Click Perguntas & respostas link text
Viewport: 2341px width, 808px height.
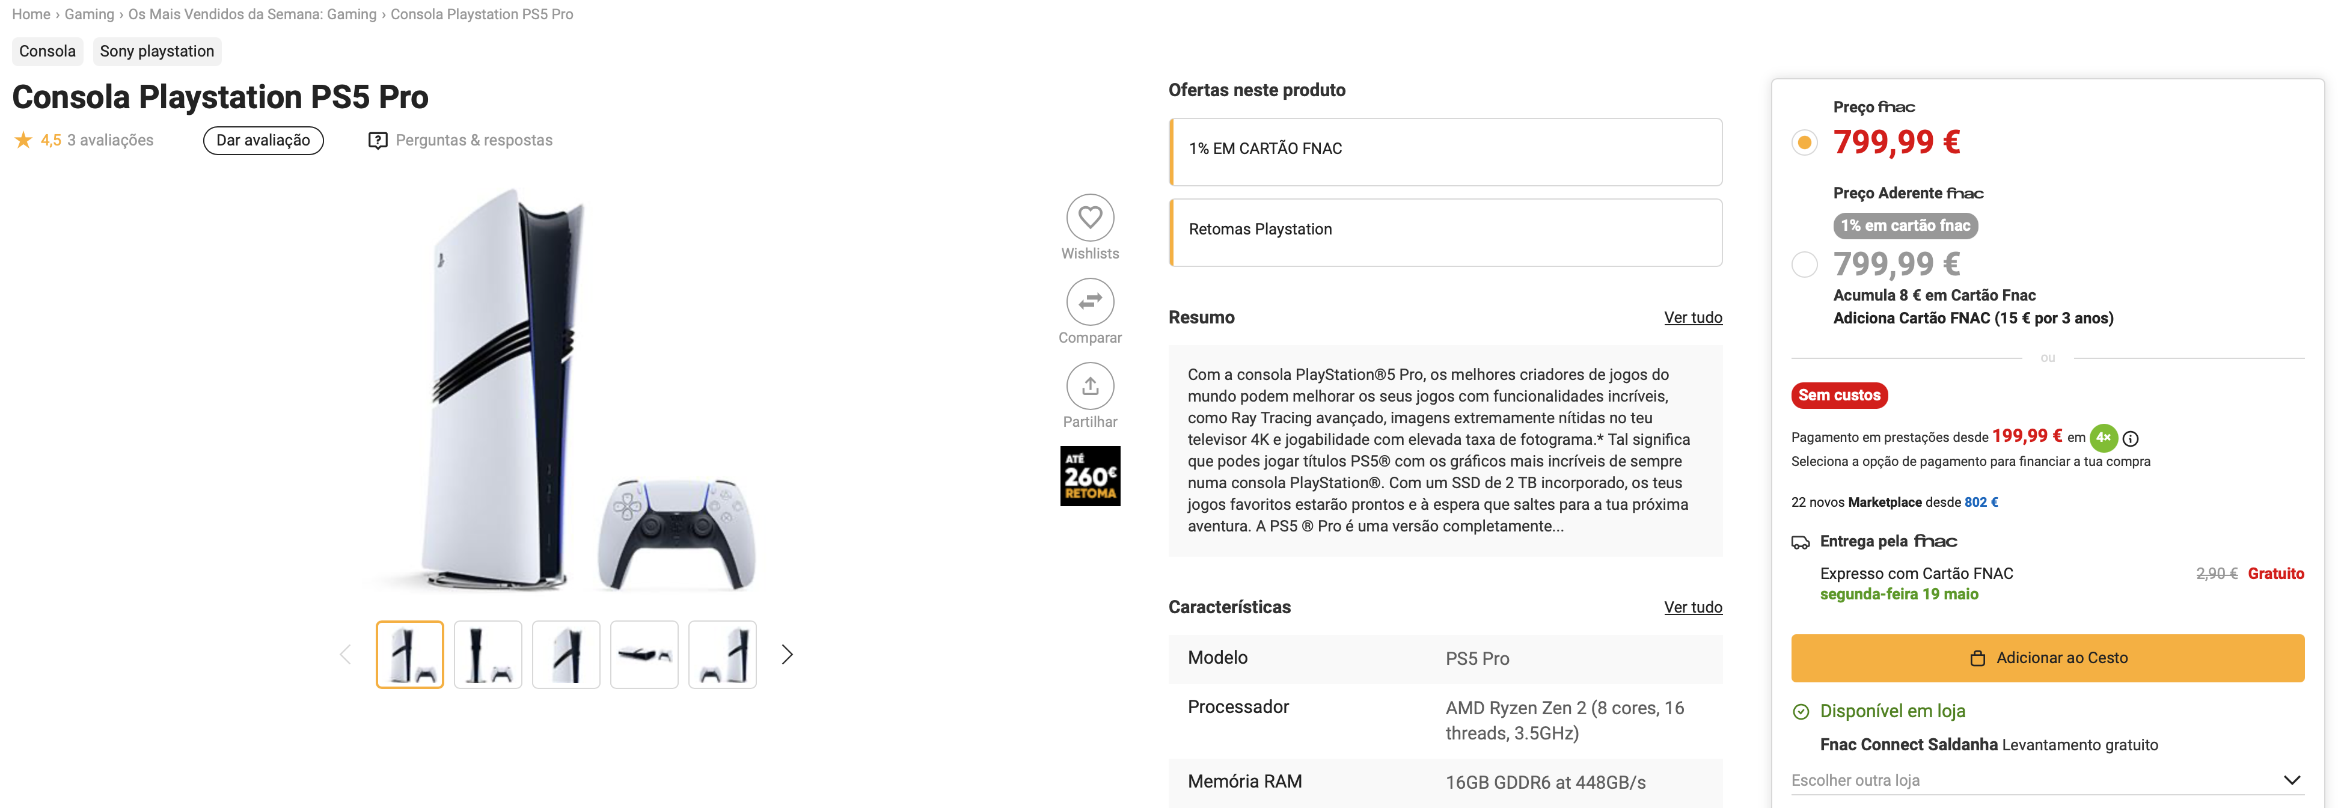coord(474,140)
